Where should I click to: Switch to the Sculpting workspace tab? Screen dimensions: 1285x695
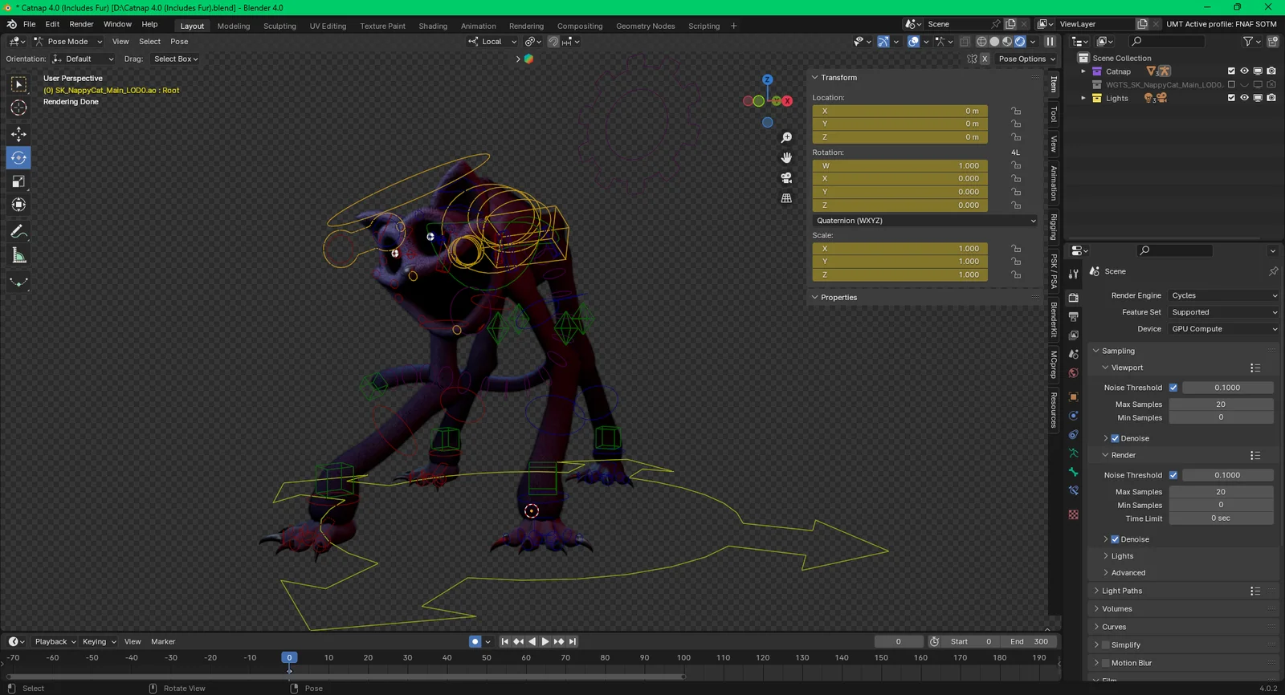coord(279,26)
